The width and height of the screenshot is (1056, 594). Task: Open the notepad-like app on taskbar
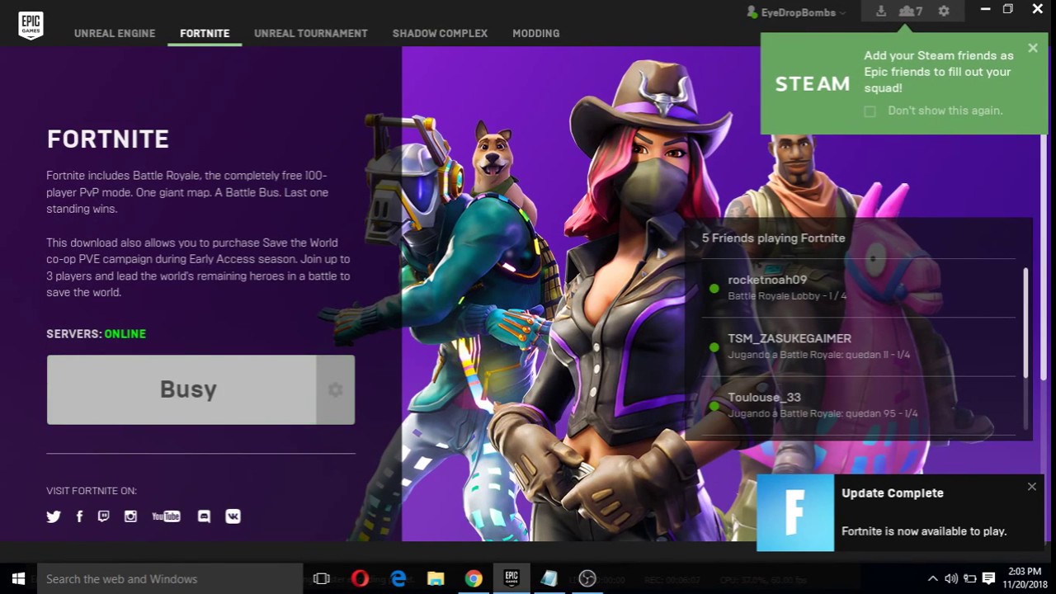[x=549, y=578]
